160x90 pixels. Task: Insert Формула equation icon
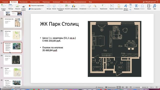tap(136, 6)
